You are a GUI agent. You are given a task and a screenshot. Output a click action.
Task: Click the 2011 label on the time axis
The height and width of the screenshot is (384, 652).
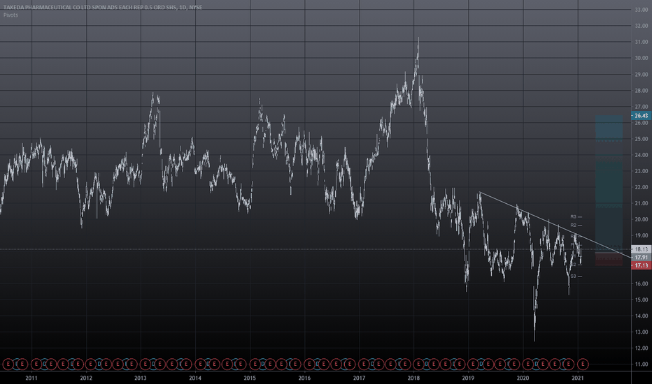point(31,378)
